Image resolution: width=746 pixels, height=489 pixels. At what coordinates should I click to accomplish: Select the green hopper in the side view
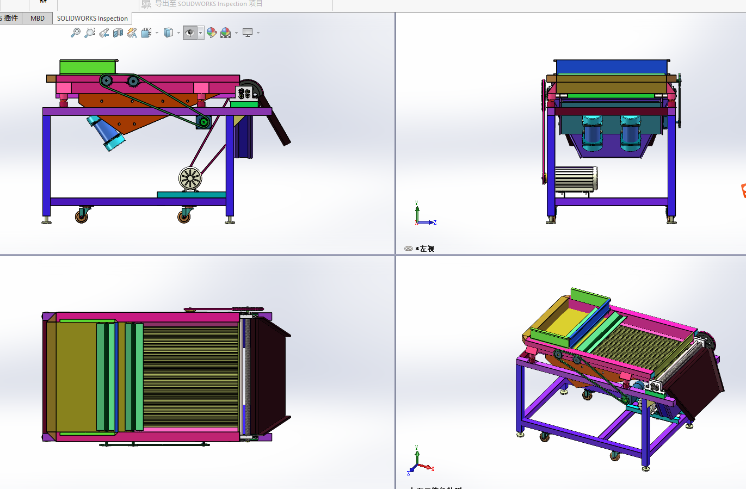[88, 67]
